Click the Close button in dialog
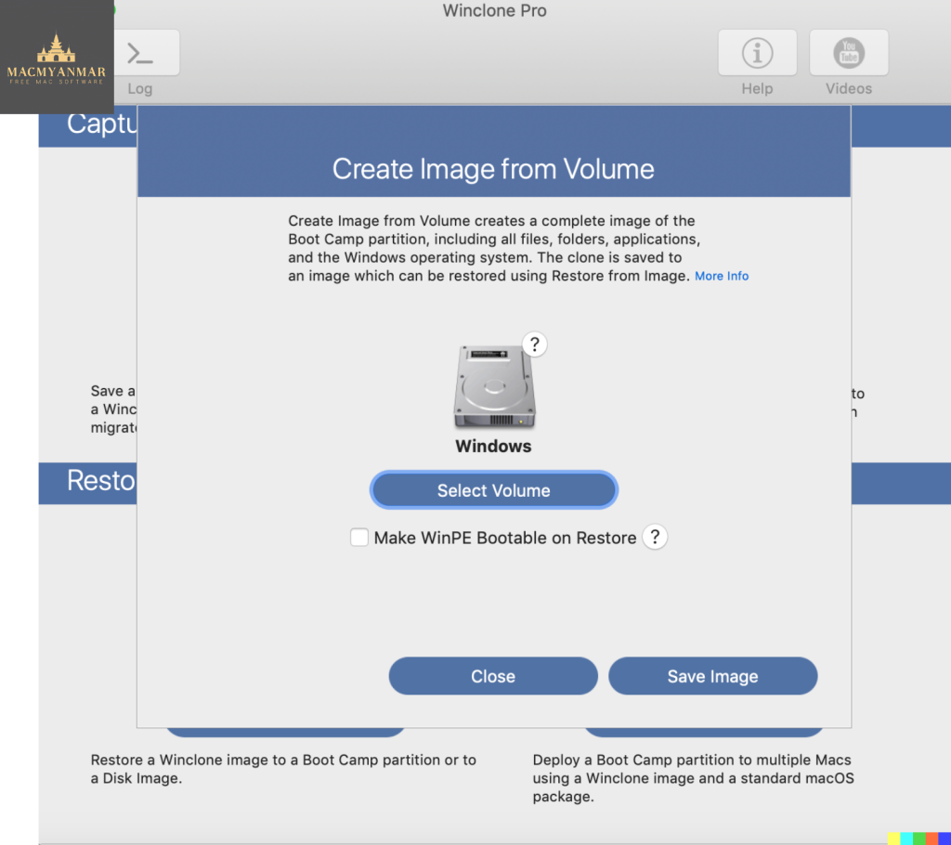 tap(493, 676)
